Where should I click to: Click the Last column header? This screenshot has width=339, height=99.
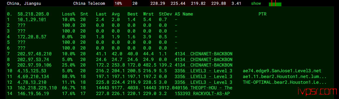point(101,14)
